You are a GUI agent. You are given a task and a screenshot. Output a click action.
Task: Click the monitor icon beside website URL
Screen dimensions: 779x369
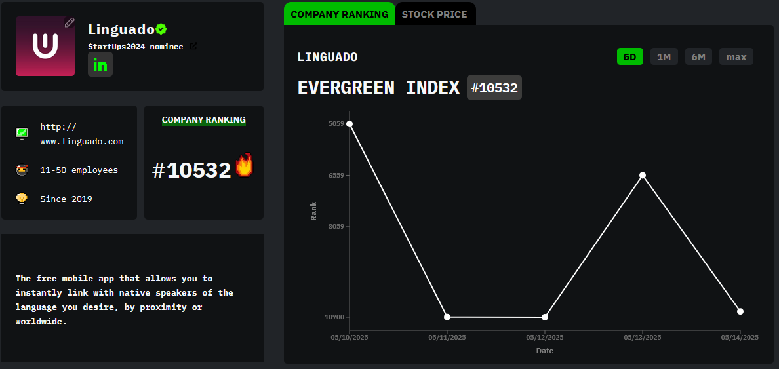pyautogui.click(x=22, y=134)
